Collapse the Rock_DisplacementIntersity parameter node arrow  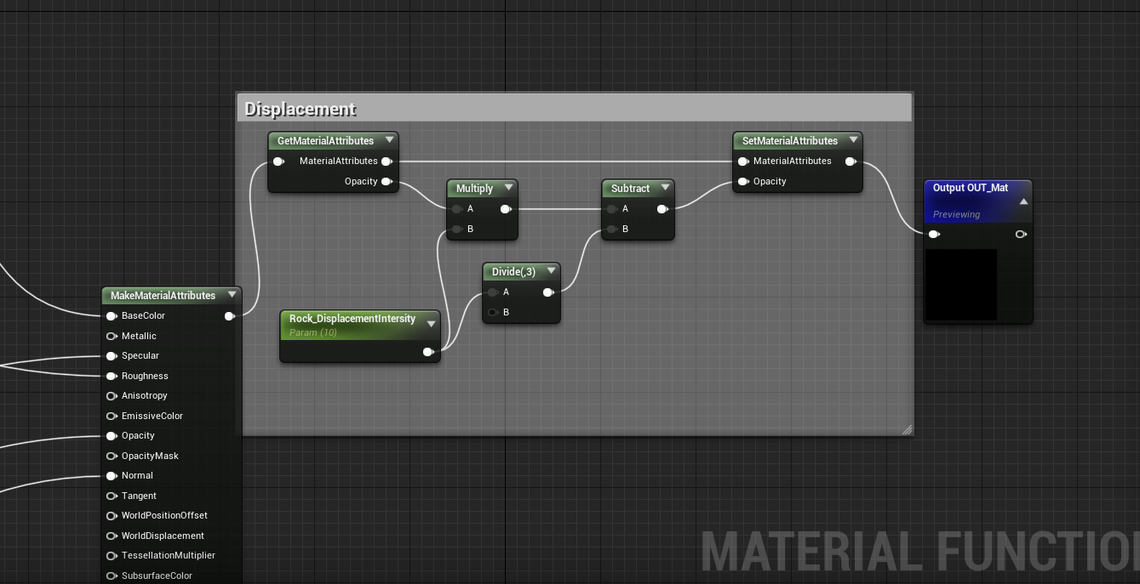[x=431, y=323]
